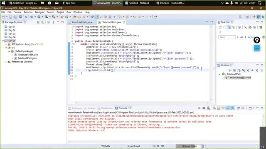266x149 pixels.
Task: Click Remove Launch in Console toolbar
Action: (x=204, y=108)
